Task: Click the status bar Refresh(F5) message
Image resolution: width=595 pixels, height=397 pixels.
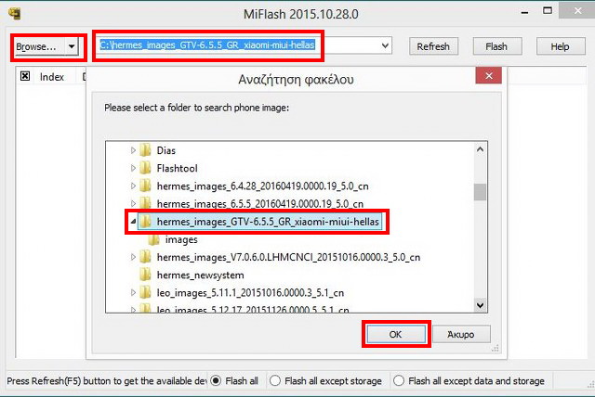Action: pos(107,380)
